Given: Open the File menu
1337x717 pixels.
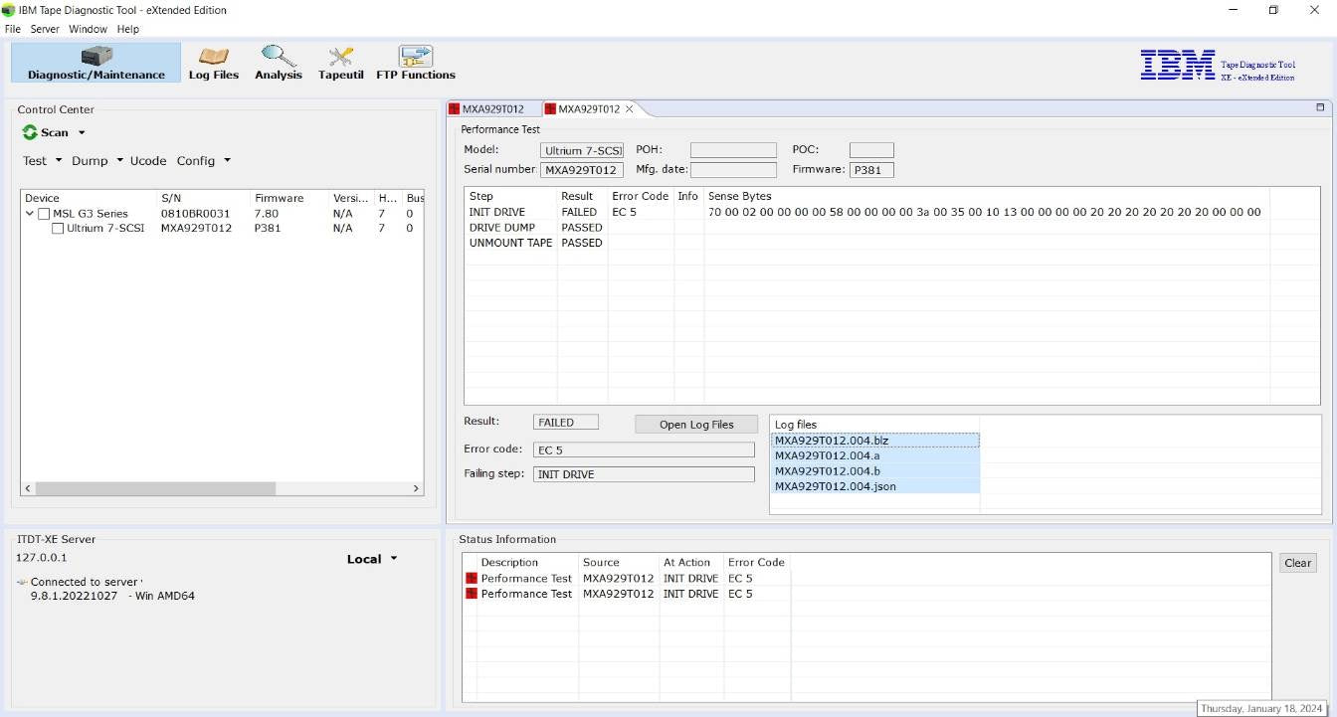Looking at the screenshot, I should click(13, 29).
